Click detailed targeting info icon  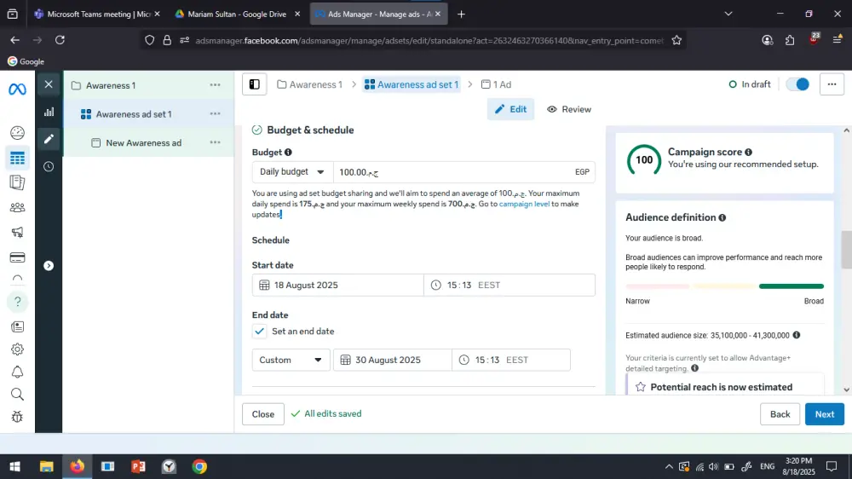coord(695,369)
